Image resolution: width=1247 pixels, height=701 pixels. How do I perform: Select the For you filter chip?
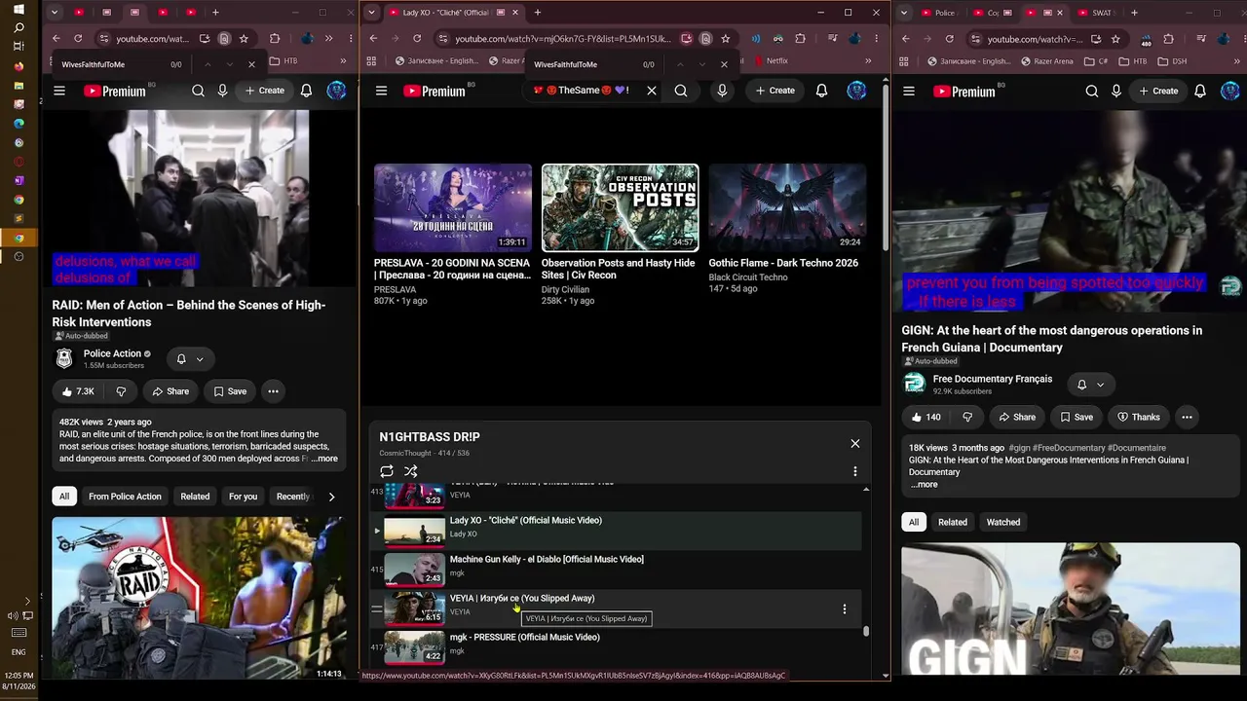coord(243,497)
